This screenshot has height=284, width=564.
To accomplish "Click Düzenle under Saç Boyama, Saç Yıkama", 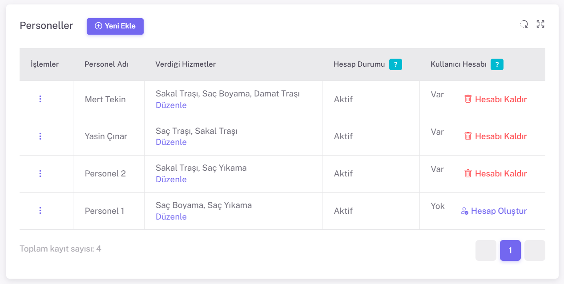I will coord(171,217).
